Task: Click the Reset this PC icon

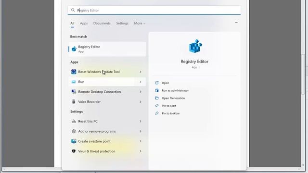Action: (74, 121)
